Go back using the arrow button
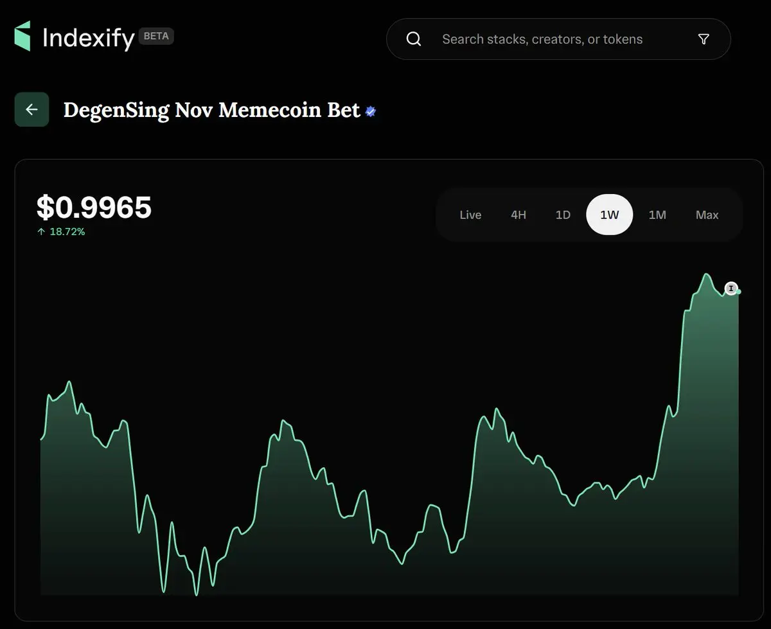The width and height of the screenshot is (771, 629). coord(31,109)
